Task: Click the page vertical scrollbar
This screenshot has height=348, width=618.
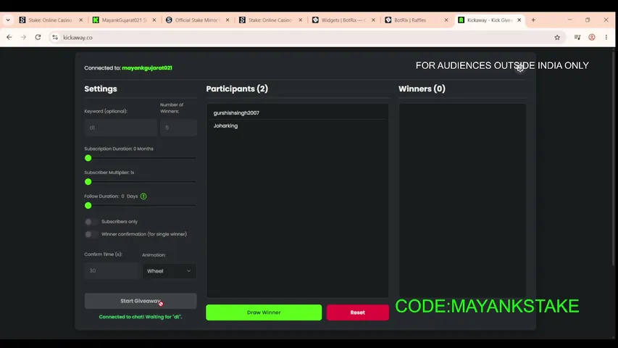Action: (613, 158)
